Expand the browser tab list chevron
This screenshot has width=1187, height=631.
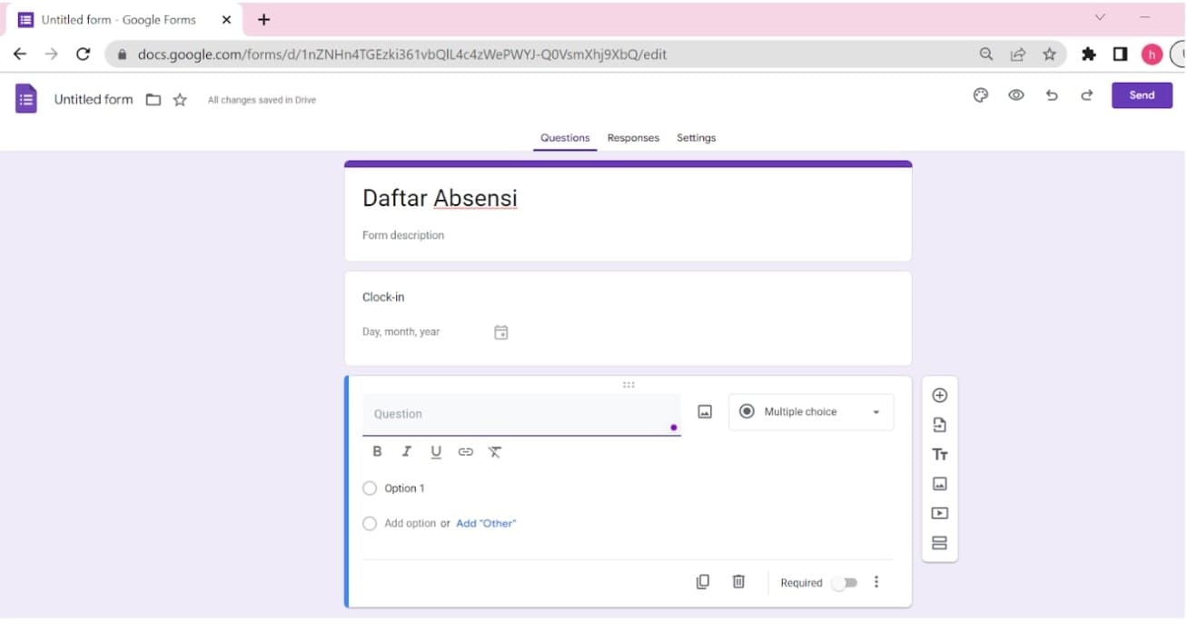1099,17
